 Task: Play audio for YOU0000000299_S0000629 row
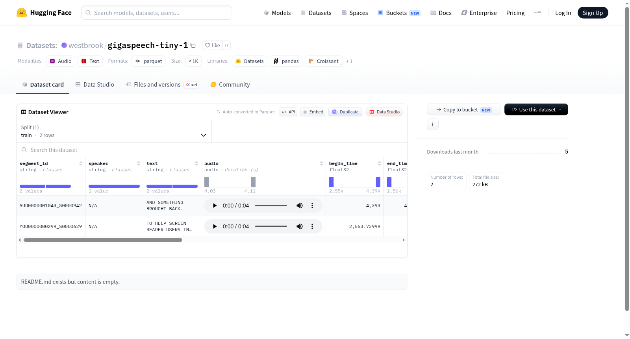tap(215, 226)
